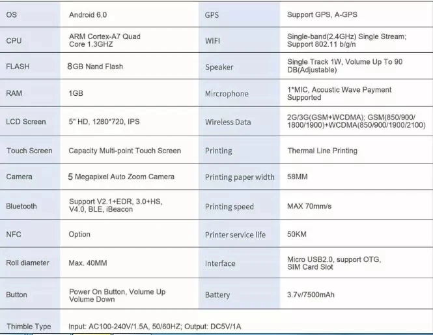This screenshot has width=433, height=335.
Task: Select ARM Cortex-A7 Quad Core text
Action: [104, 40]
